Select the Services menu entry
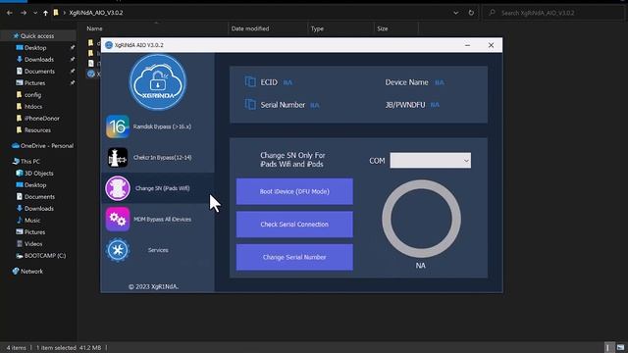628x353 pixels. point(158,250)
